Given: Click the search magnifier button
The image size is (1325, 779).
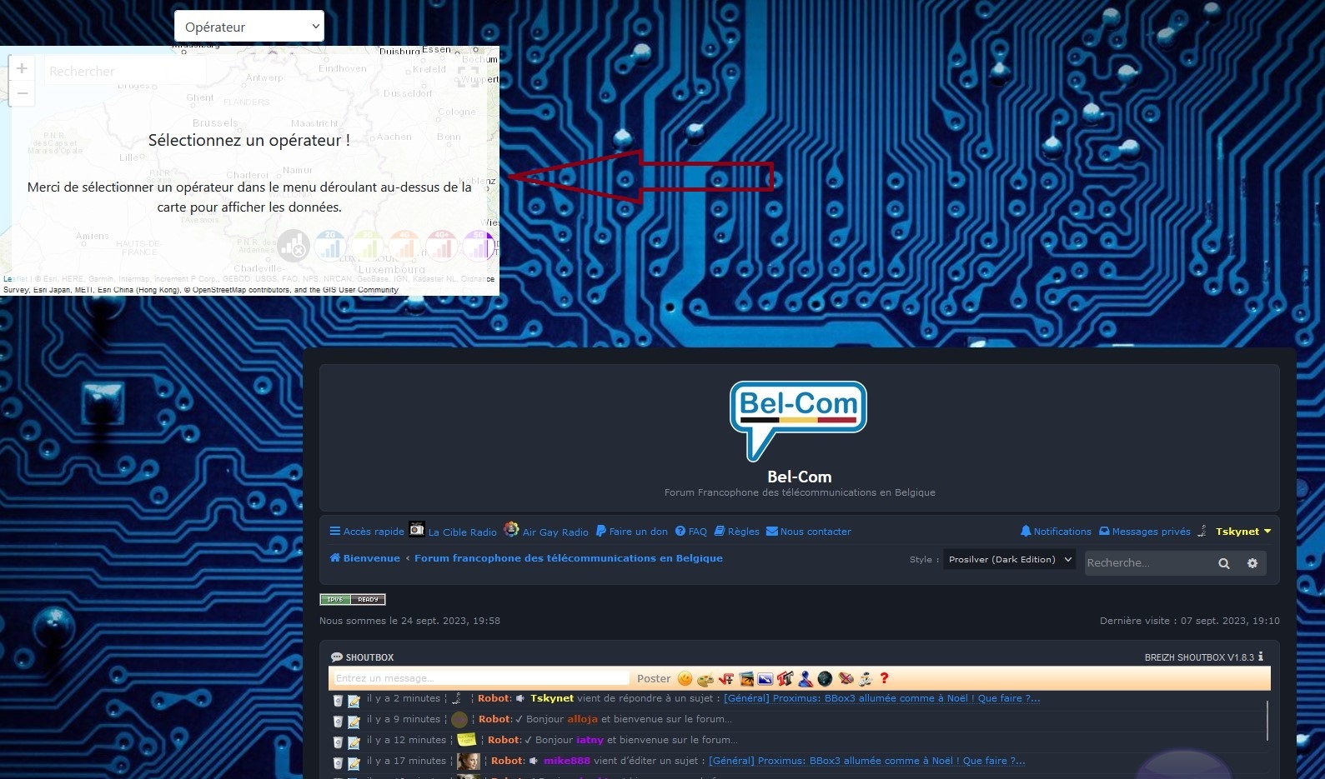Looking at the screenshot, I should pyautogui.click(x=1224, y=563).
